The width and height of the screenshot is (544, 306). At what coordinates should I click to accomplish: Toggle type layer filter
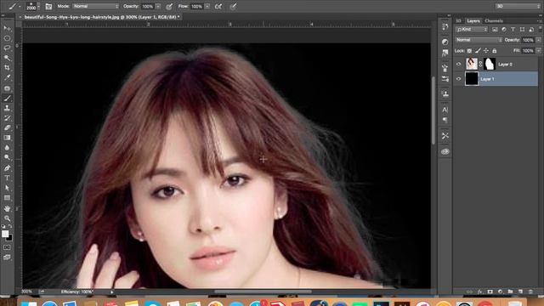513,30
